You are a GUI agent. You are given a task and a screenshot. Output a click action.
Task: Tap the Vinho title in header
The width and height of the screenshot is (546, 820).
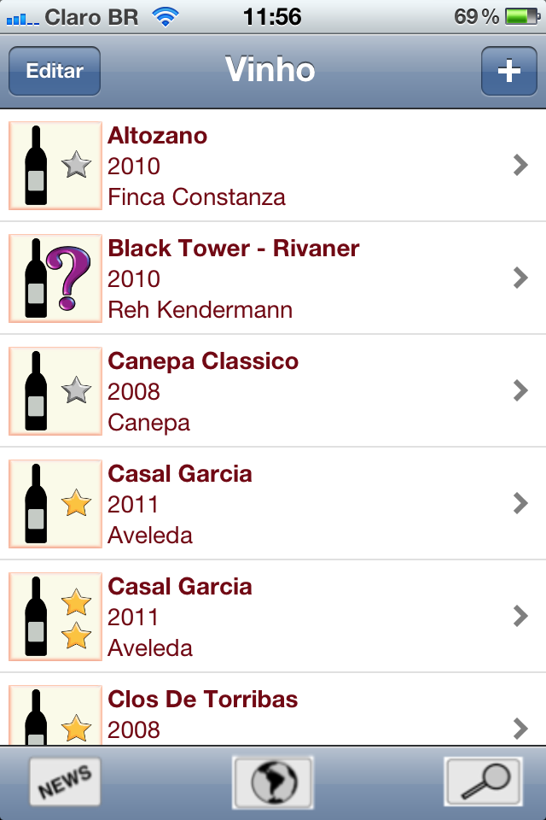[x=270, y=70]
